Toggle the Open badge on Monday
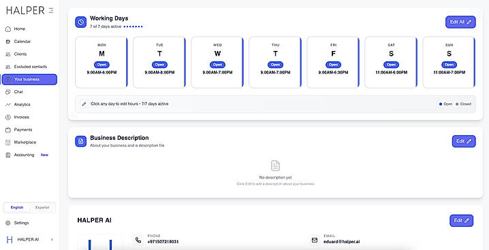This screenshot has width=489, height=250. coord(101,65)
